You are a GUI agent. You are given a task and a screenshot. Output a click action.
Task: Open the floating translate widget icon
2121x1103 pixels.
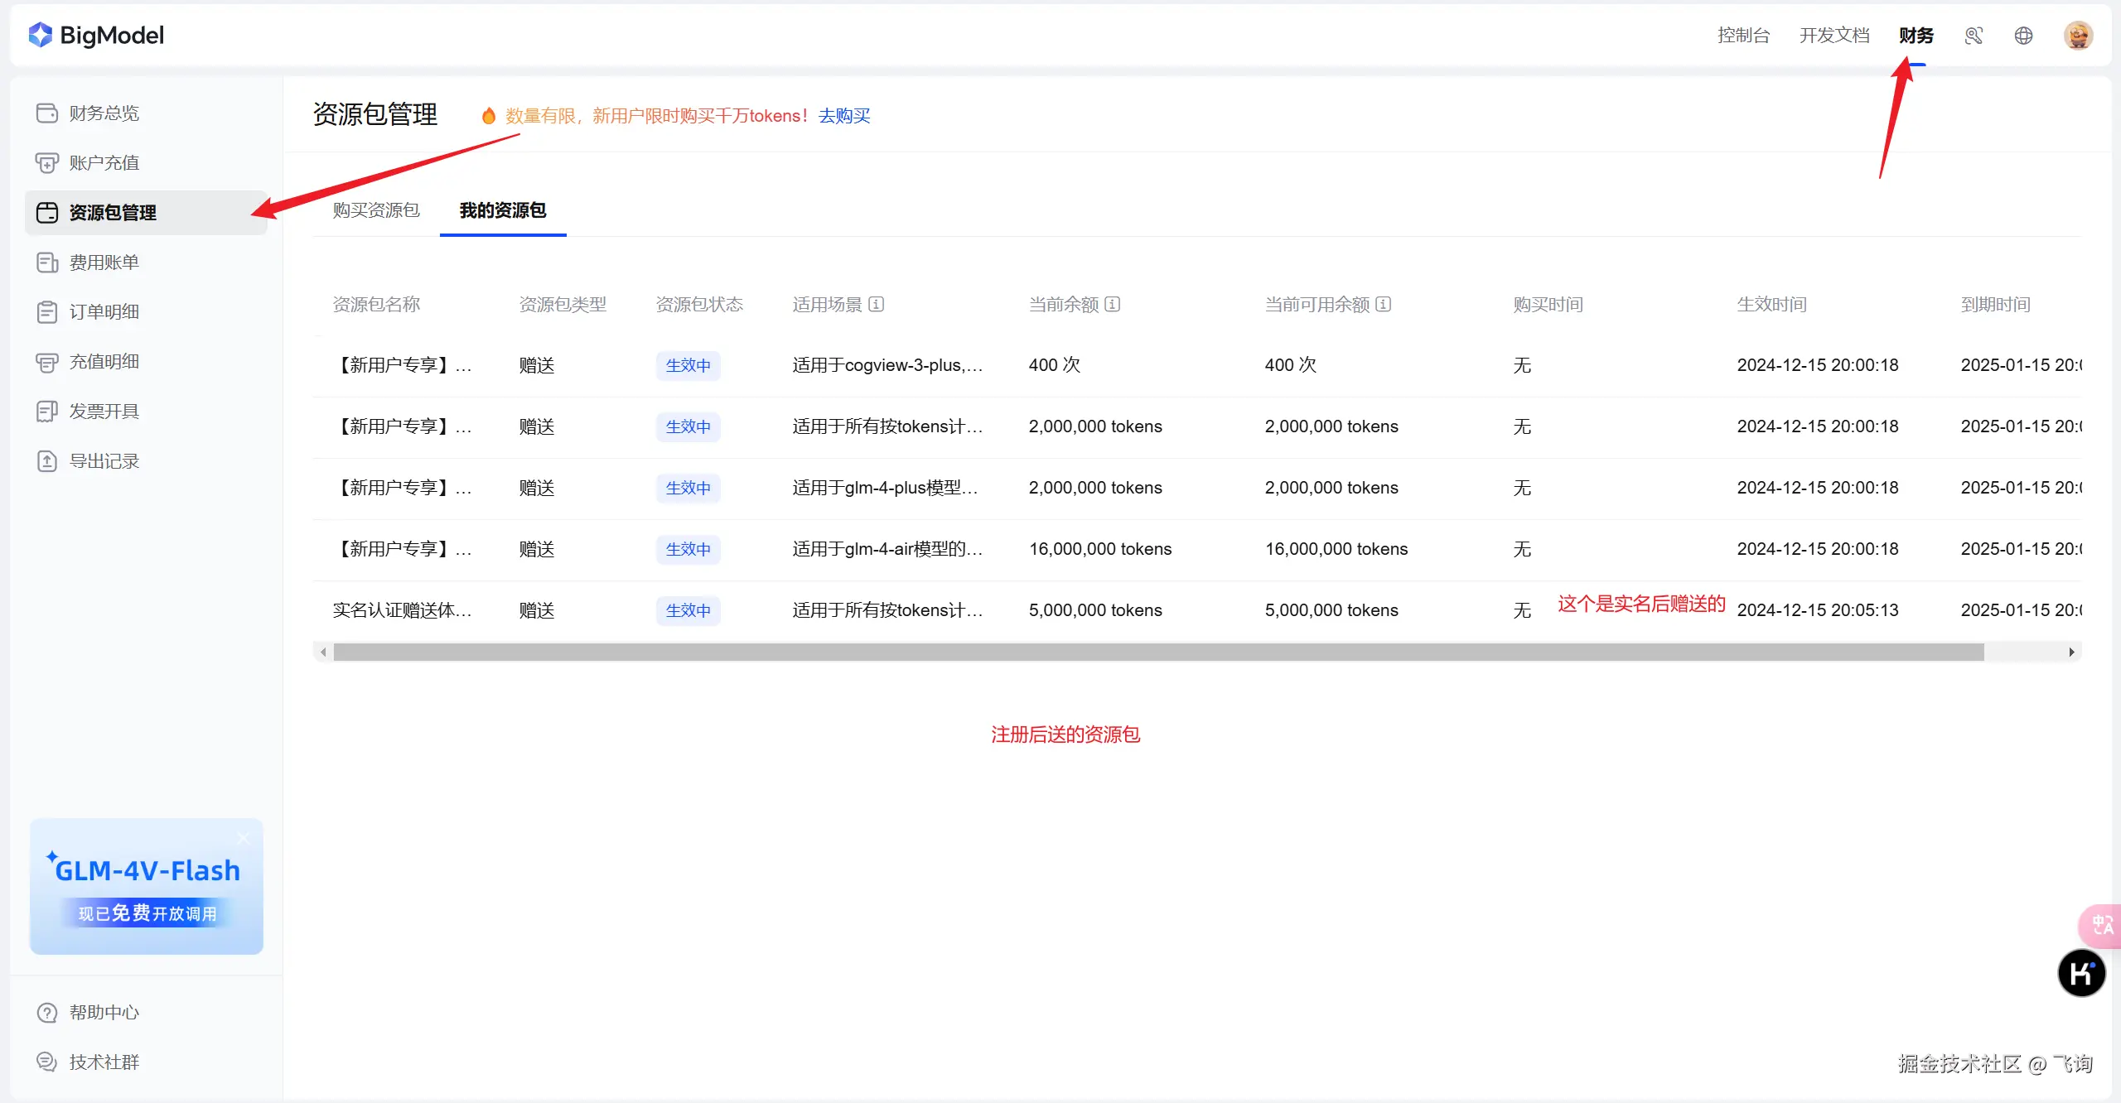(2102, 925)
